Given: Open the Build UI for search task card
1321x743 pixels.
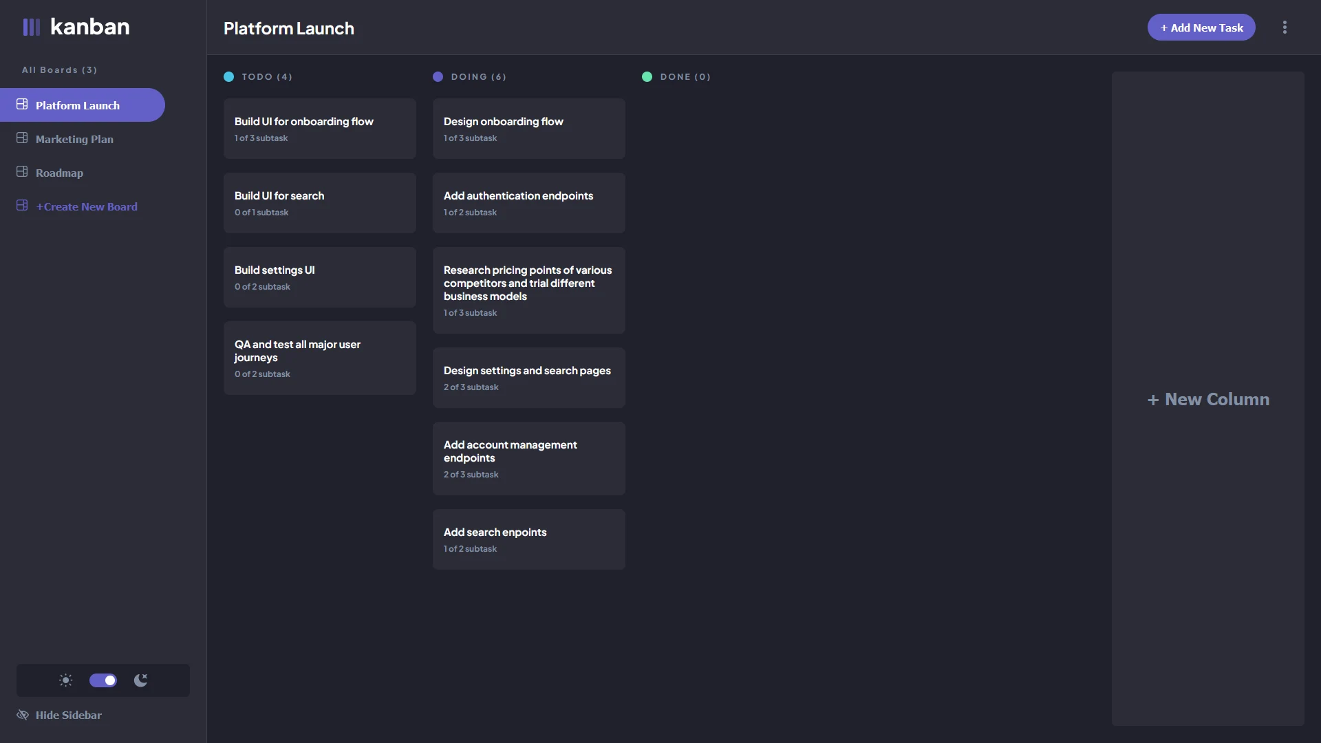Looking at the screenshot, I should coord(320,203).
